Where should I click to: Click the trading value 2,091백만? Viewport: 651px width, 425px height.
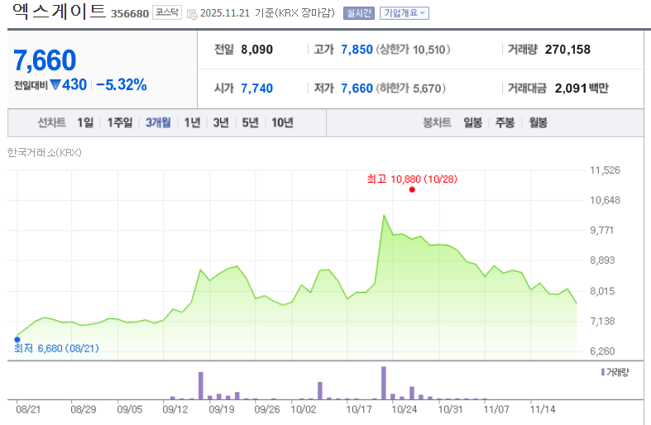click(x=582, y=88)
